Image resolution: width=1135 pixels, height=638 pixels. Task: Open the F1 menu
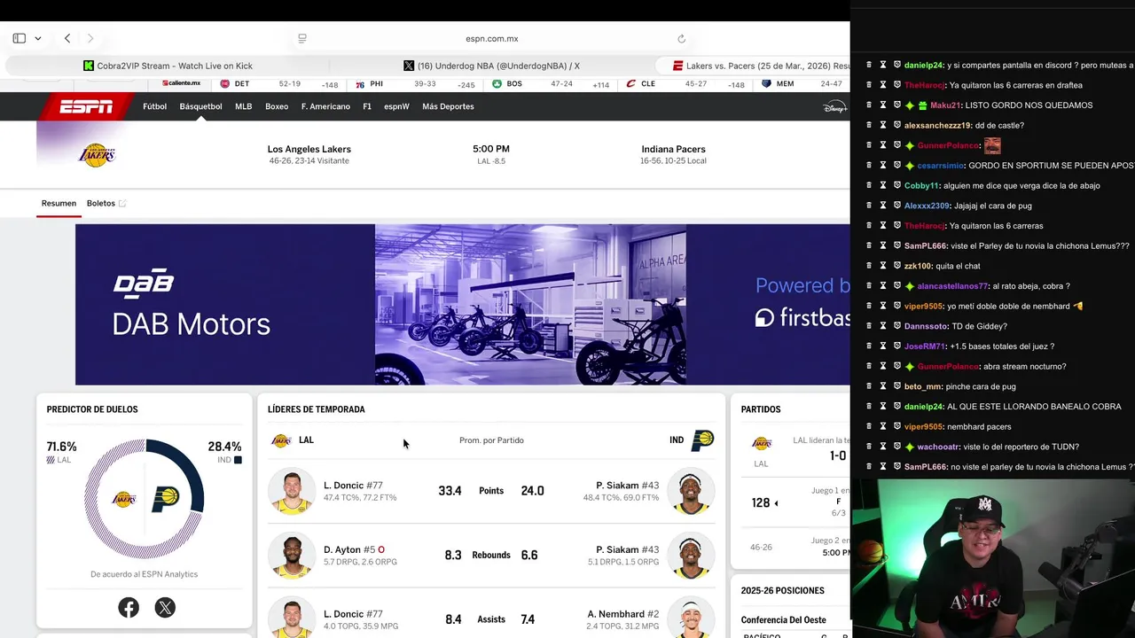[x=367, y=106]
